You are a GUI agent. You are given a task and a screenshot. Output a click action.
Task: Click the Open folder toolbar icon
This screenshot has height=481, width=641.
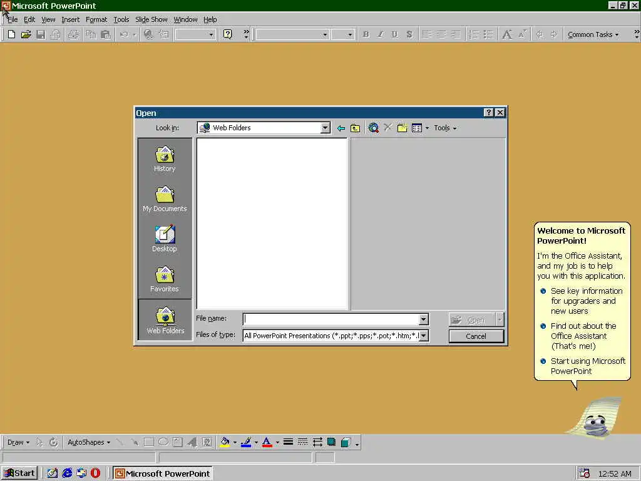point(26,34)
